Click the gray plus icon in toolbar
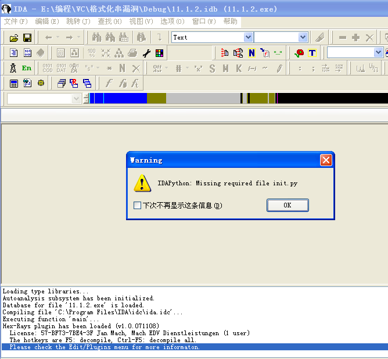The height and width of the screenshot is (359, 388). tap(356, 38)
